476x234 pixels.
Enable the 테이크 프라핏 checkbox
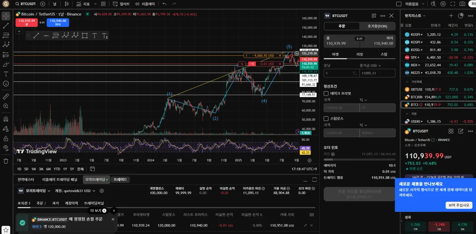pyautogui.click(x=326, y=94)
